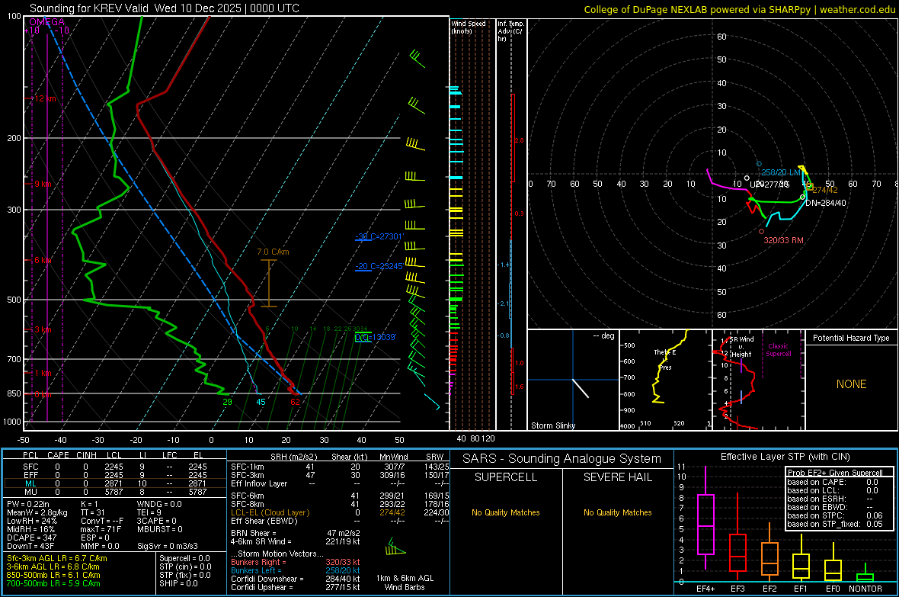Image resolution: width=899 pixels, height=597 pixels.
Task: Click the 'DCAPE = 347' value
Action: click(31, 538)
